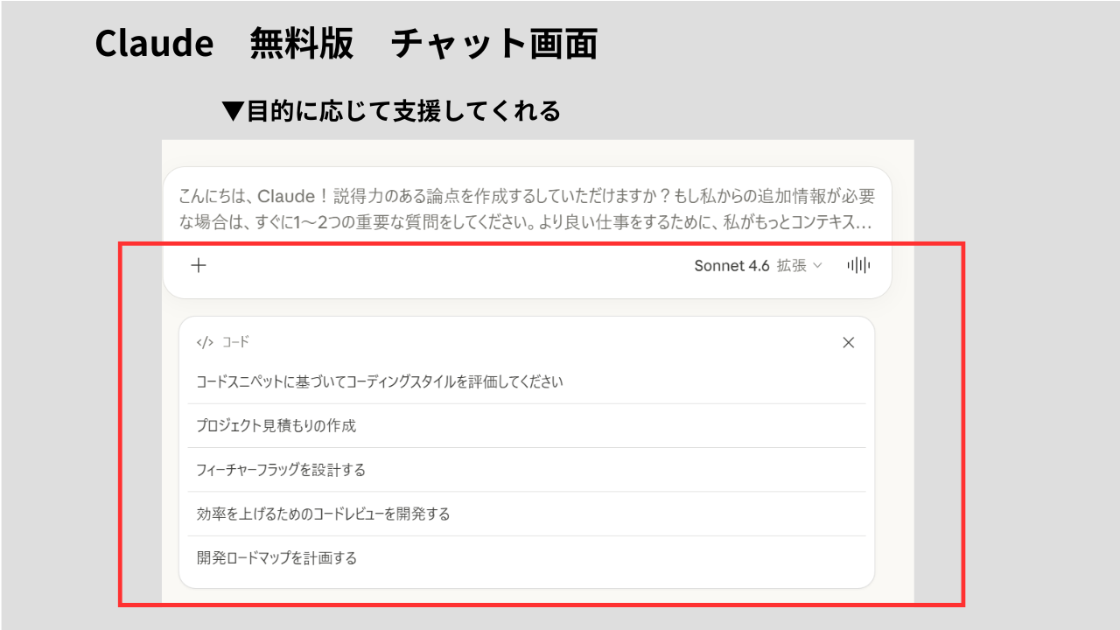
Task: Click the </> code icon in suggestions header
Action: [x=205, y=343]
